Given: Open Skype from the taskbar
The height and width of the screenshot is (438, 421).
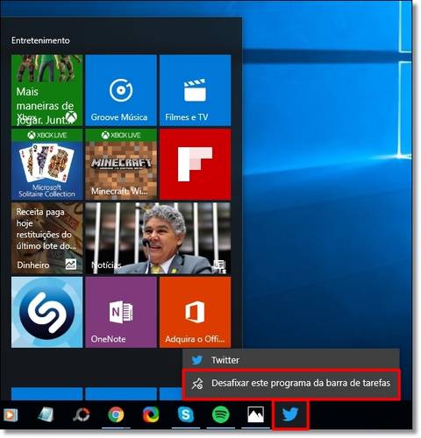Looking at the screenshot, I should (186, 414).
